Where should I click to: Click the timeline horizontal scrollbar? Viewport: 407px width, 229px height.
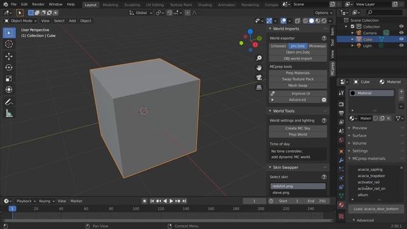point(168,221)
